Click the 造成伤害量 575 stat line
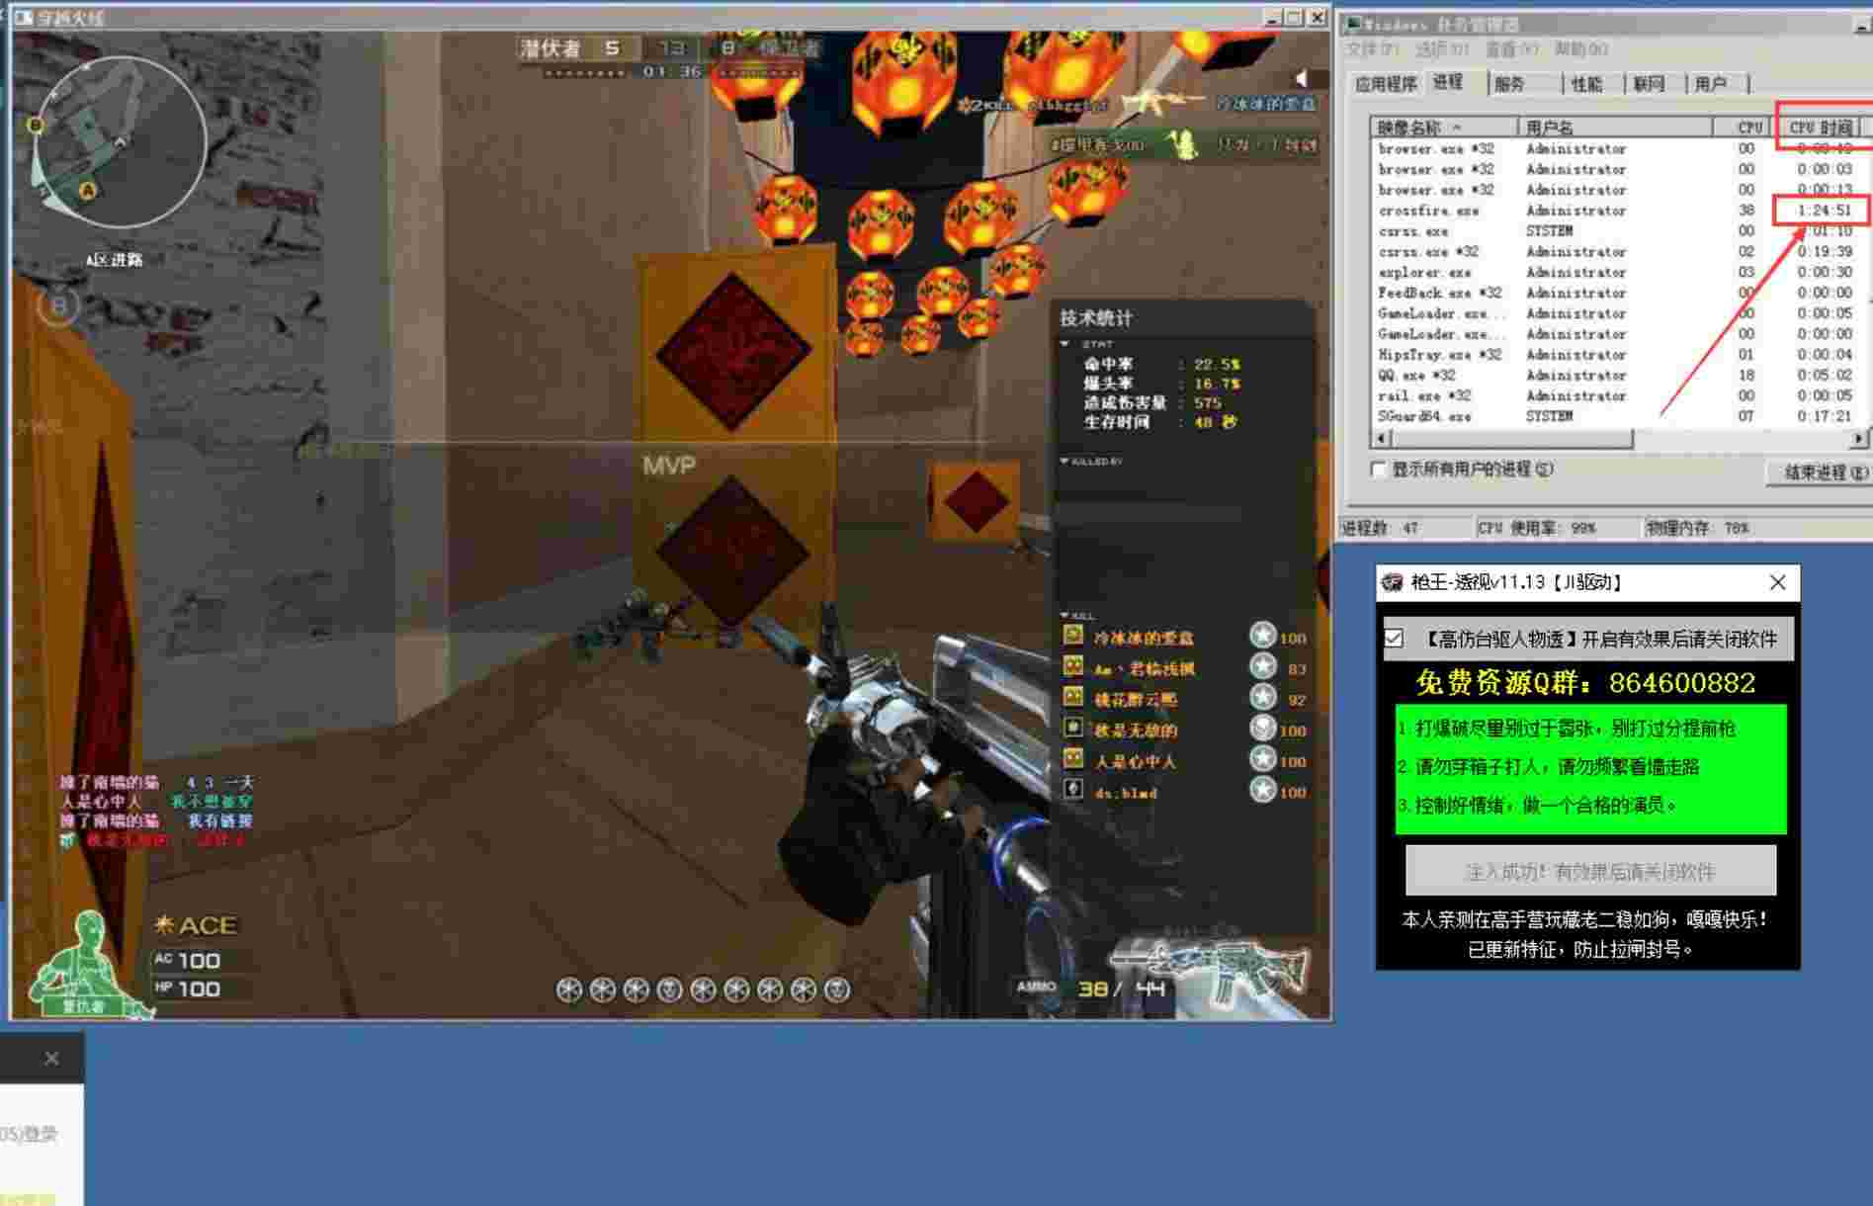1873x1206 pixels. (1152, 402)
